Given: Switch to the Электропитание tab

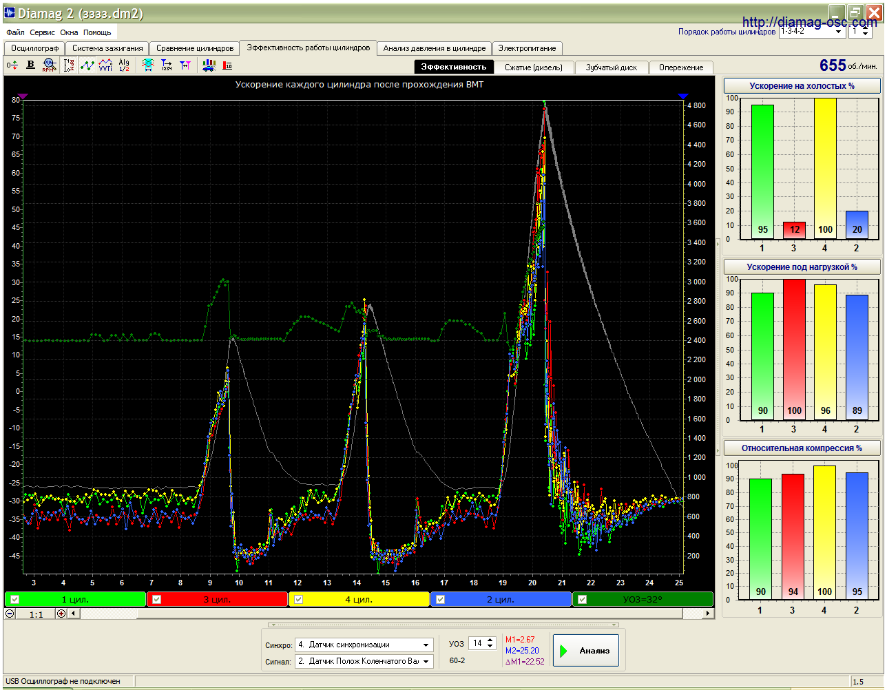Looking at the screenshot, I should point(528,48).
